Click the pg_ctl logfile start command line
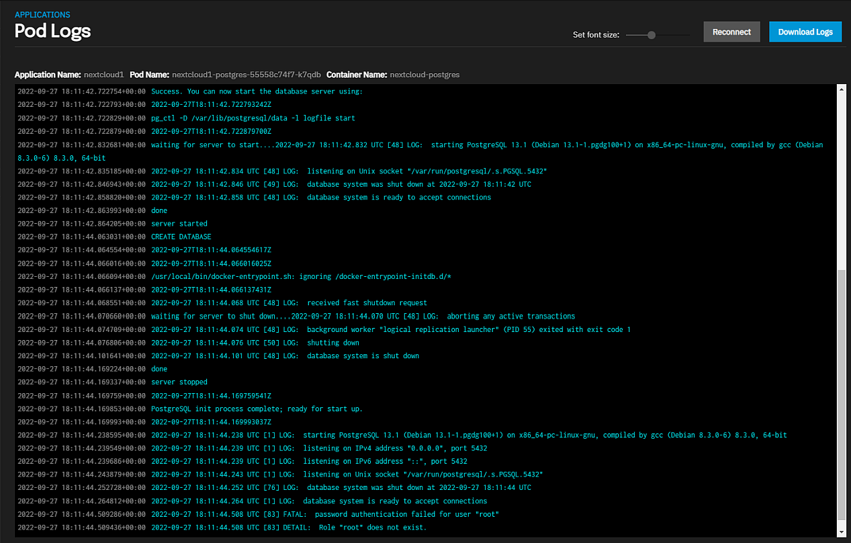The image size is (851, 543). (x=253, y=118)
